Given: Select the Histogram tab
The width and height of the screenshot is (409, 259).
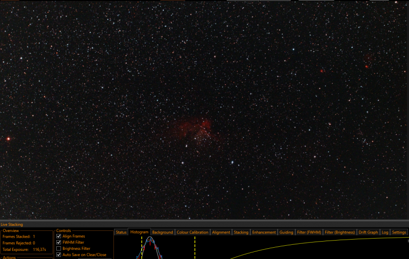Looking at the screenshot, I should 139,232.
